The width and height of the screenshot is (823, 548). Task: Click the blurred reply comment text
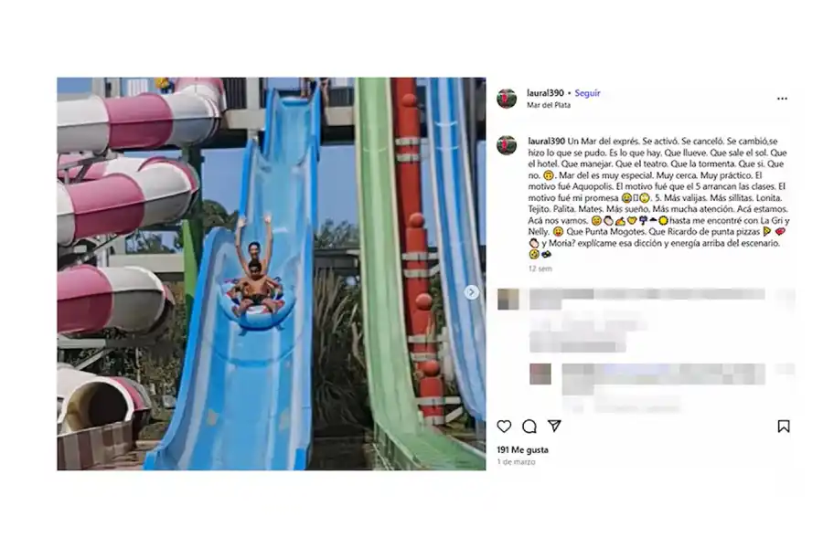[664, 386]
